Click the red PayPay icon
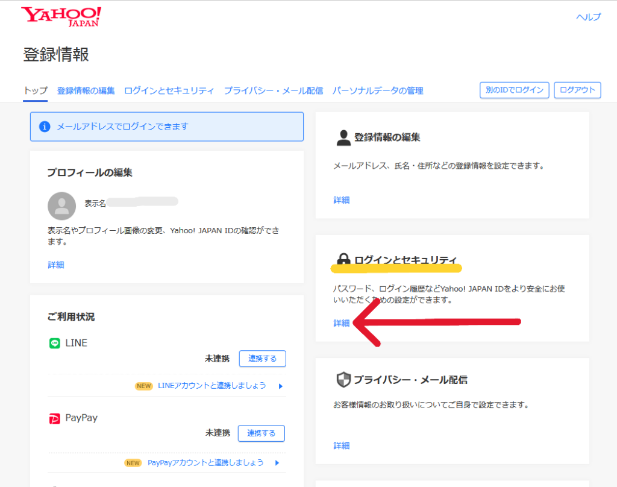Image resolution: width=617 pixels, height=487 pixels. pos(55,418)
